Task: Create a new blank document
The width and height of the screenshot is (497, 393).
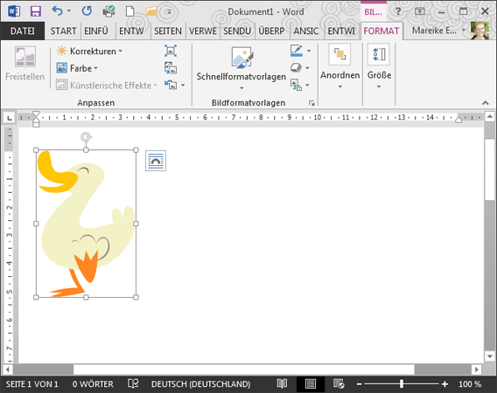Action: coord(130,11)
